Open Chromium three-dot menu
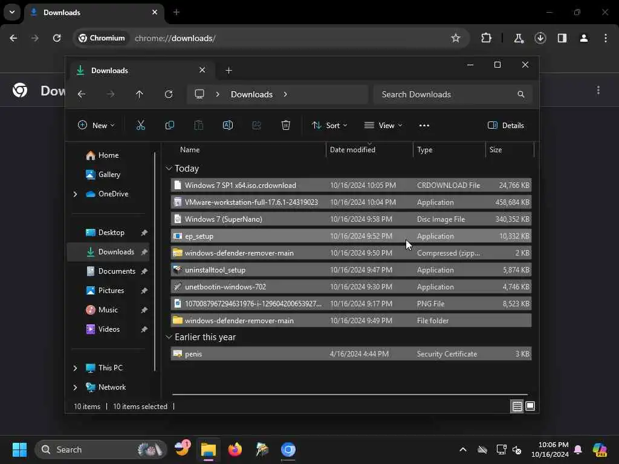This screenshot has height=464, width=619. pos(606,38)
